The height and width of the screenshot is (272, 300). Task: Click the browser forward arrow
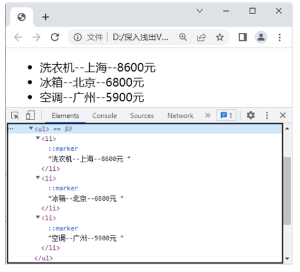click(x=36, y=37)
